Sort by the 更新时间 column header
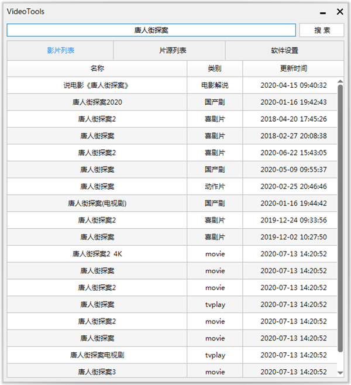Screen dimensions: 351x385 pyautogui.click(x=293, y=68)
